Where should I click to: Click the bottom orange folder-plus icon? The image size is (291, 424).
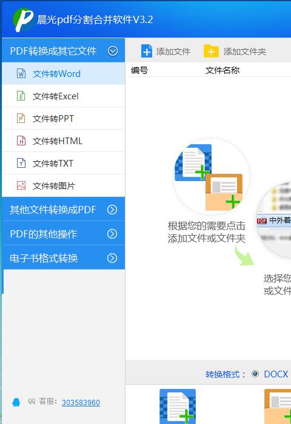pyautogui.click(x=278, y=406)
